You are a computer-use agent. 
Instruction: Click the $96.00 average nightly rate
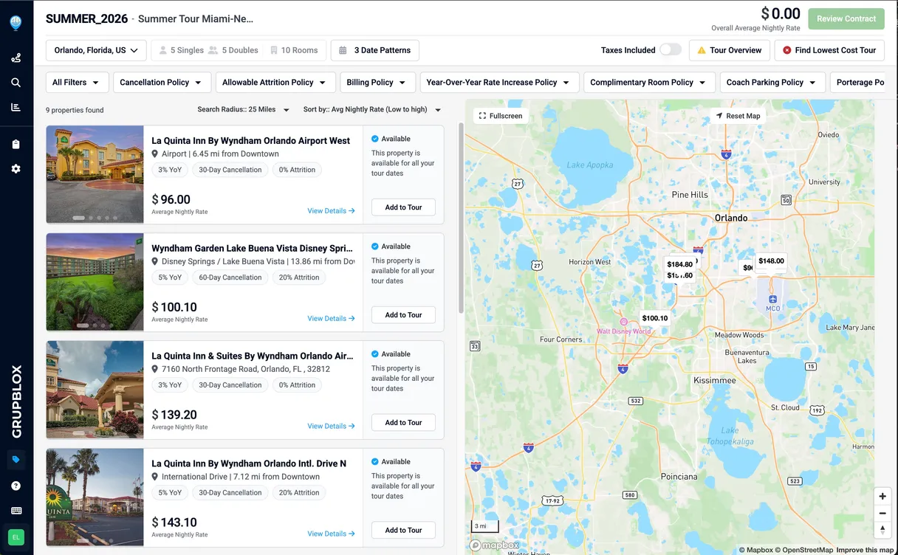pyautogui.click(x=171, y=199)
